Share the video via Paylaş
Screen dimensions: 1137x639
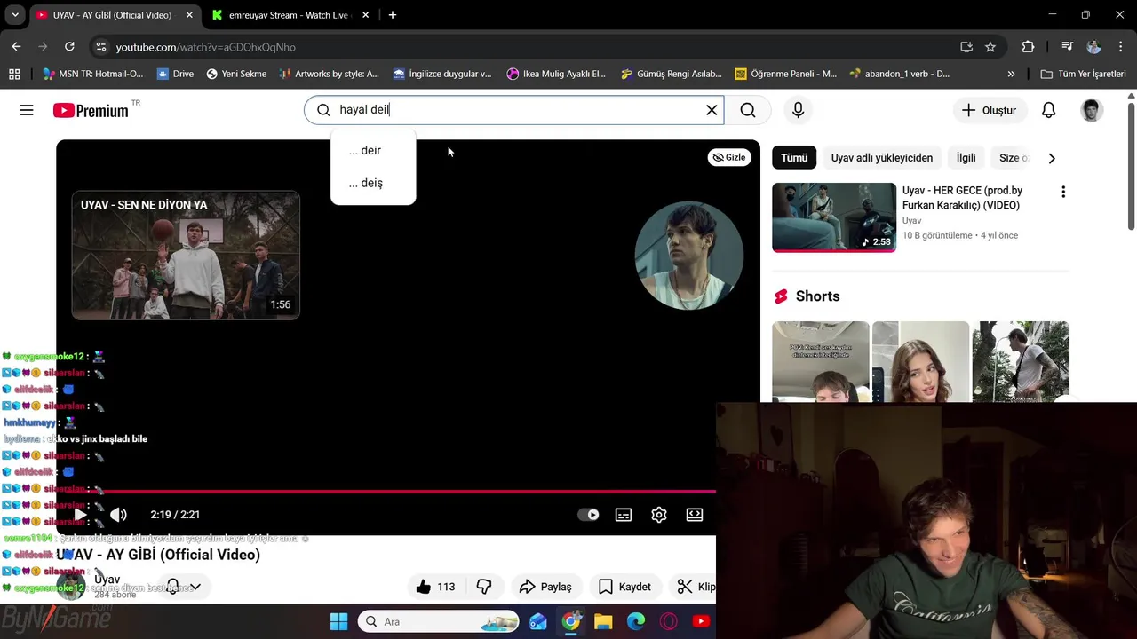tap(545, 587)
